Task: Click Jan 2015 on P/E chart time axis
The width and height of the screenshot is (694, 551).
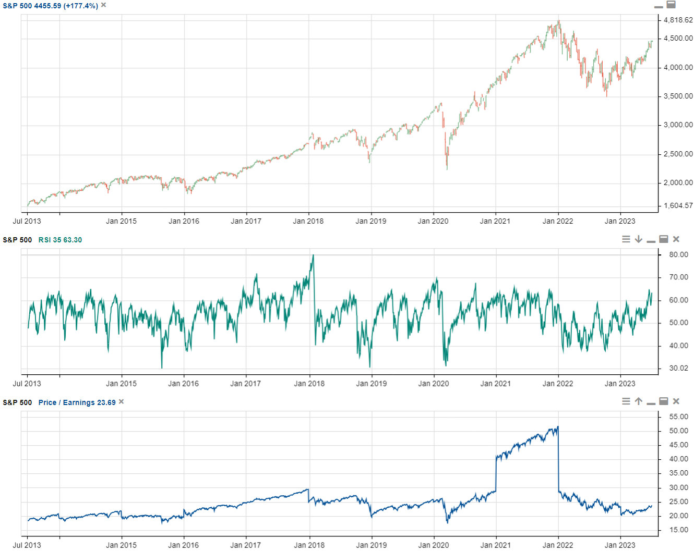Action: coord(121,545)
